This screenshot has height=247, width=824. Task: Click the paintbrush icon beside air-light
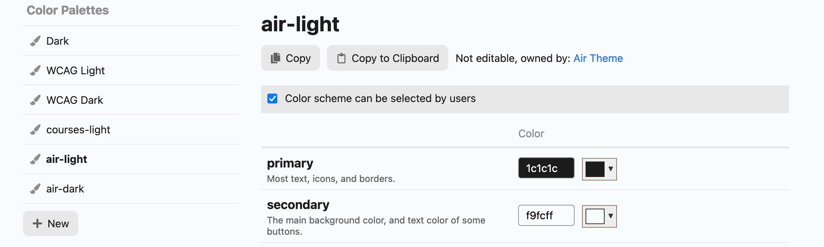coord(35,159)
